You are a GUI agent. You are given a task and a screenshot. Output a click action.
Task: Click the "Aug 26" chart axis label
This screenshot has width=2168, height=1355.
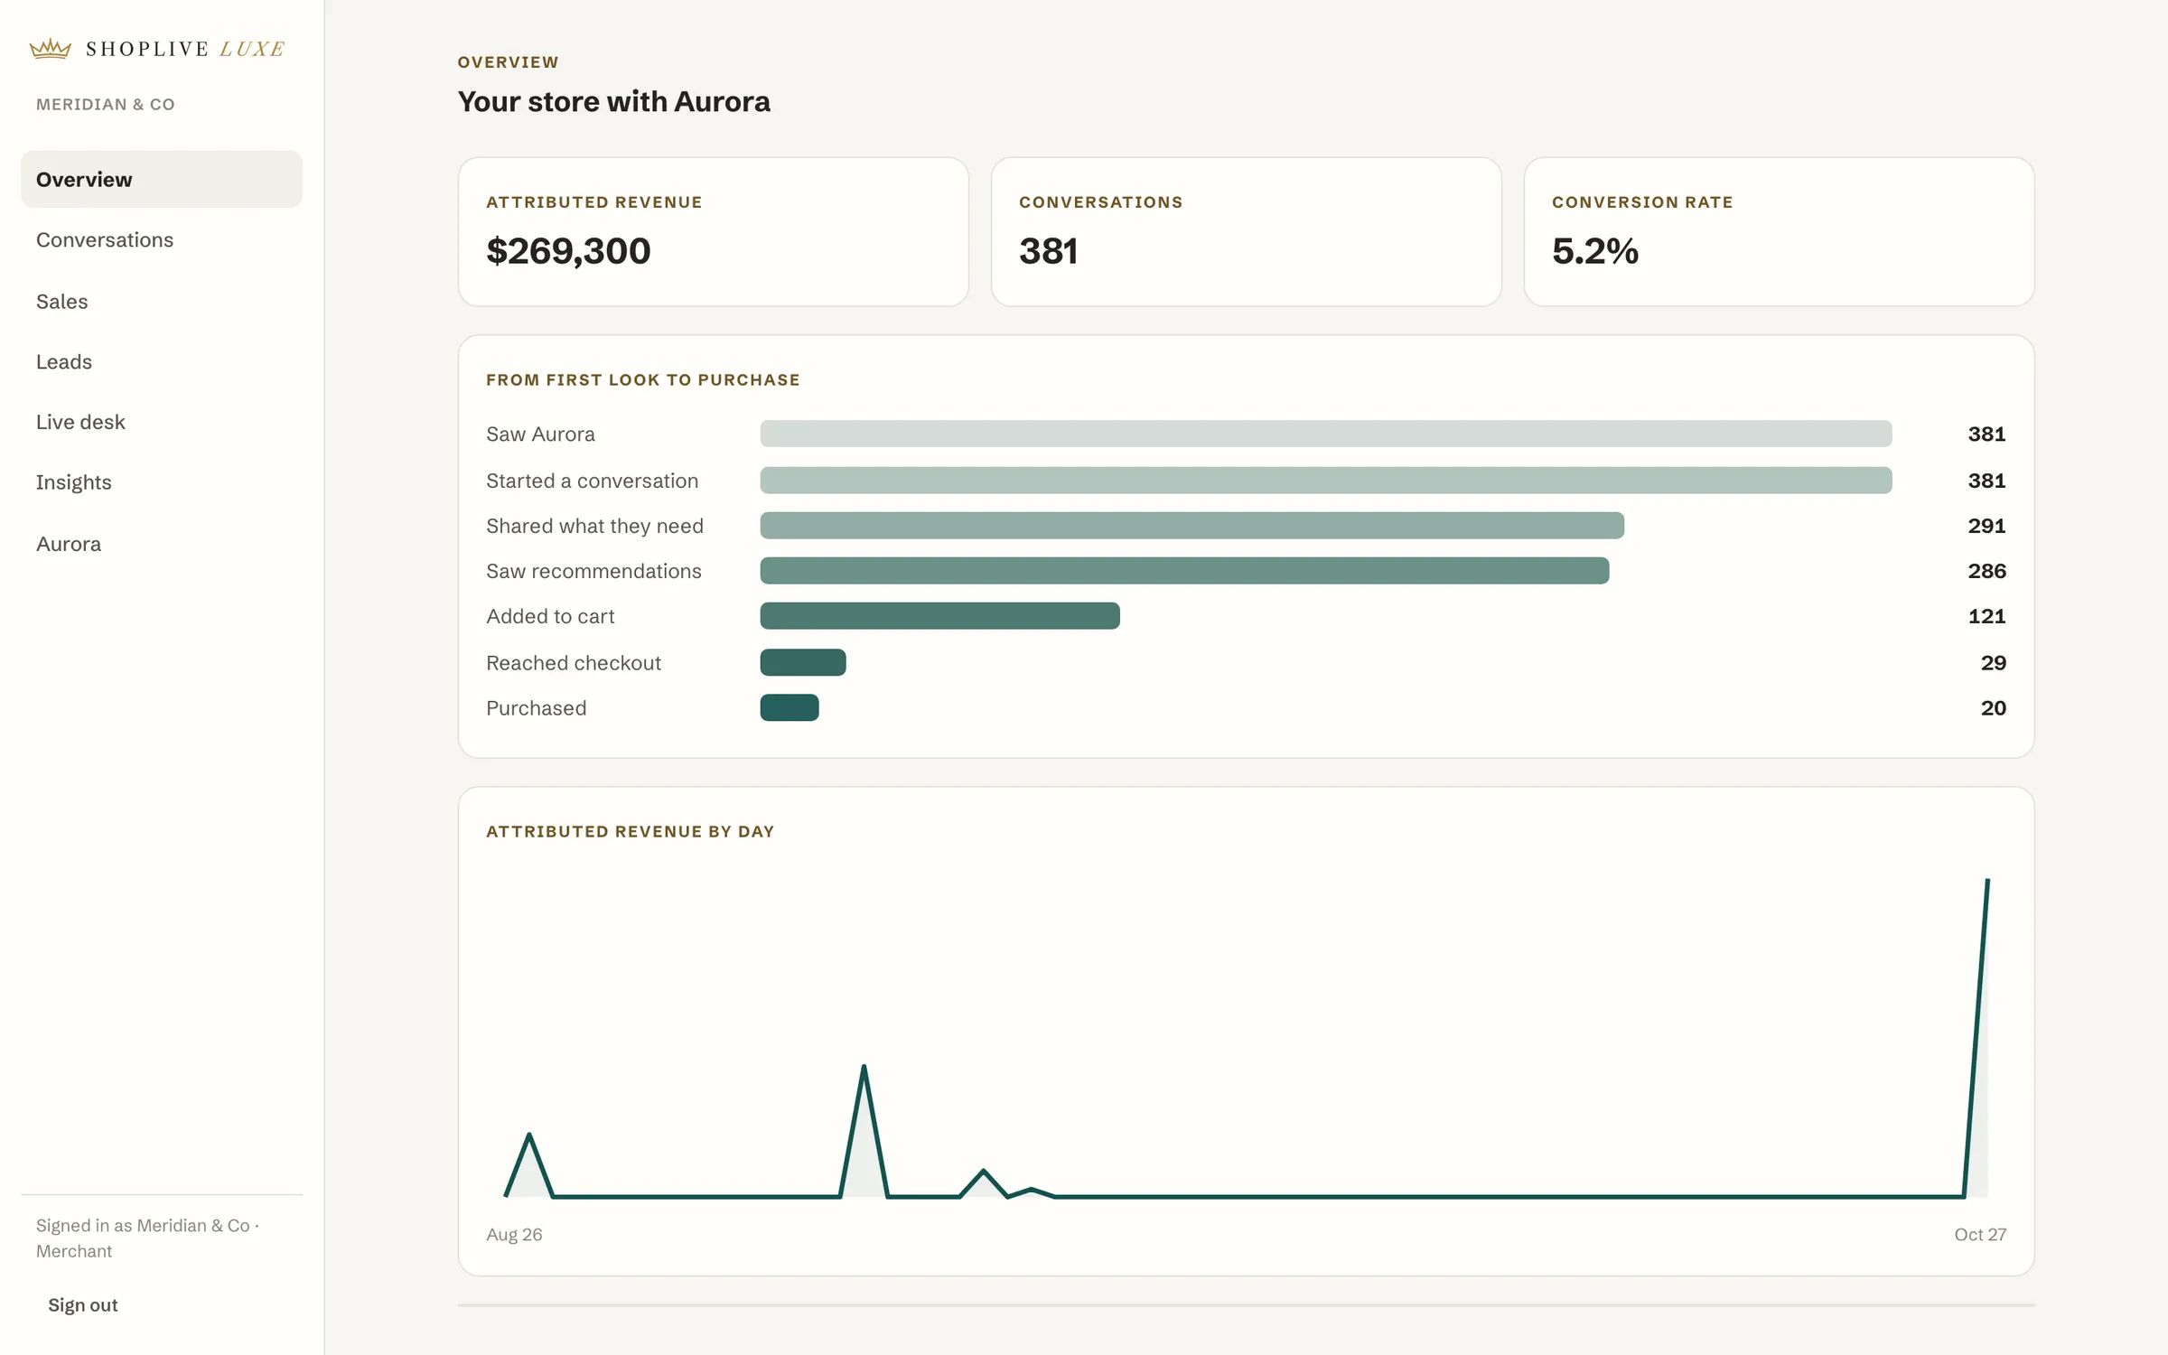click(x=514, y=1234)
